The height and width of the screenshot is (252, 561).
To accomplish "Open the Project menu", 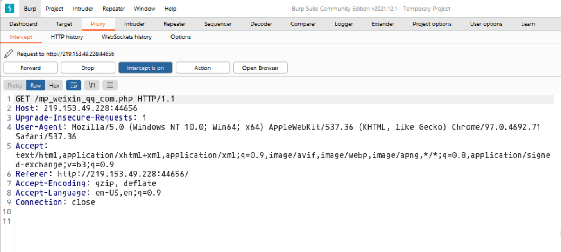I will [x=54, y=9].
